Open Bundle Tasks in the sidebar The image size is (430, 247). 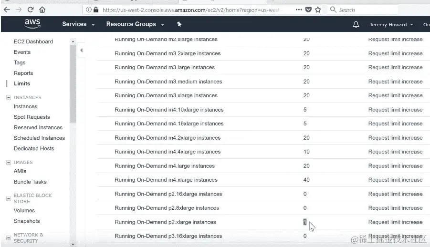point(30,182)
